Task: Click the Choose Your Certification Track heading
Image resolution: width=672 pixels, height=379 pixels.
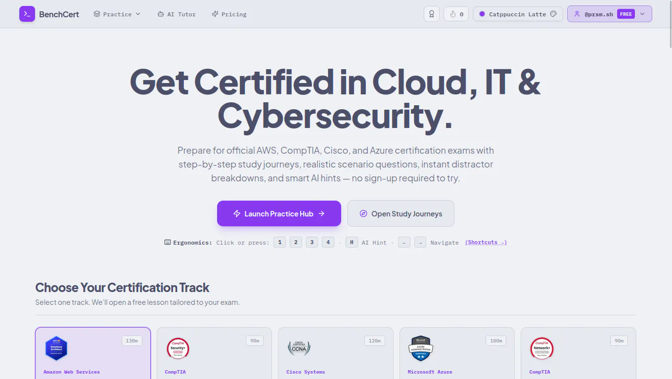Action: (122, 288)
